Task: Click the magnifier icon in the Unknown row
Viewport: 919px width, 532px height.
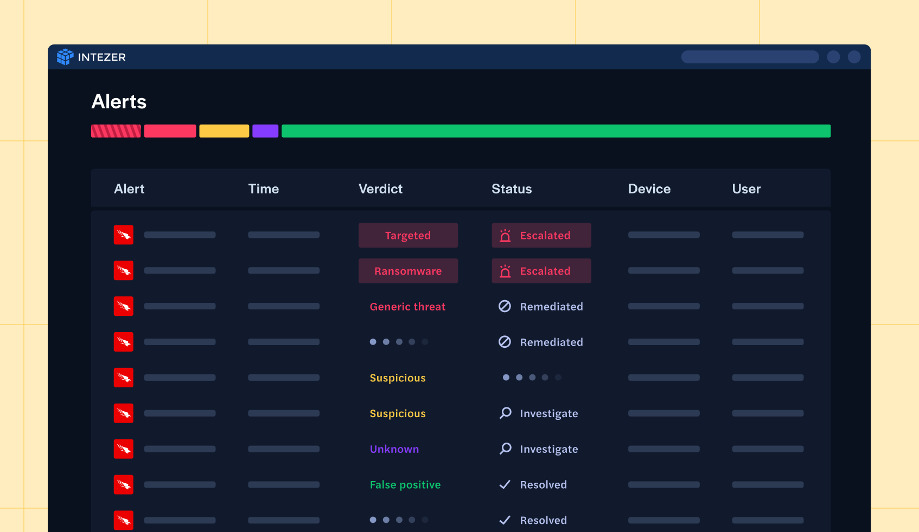Action: pyautogui.click(x=505, y=449)
